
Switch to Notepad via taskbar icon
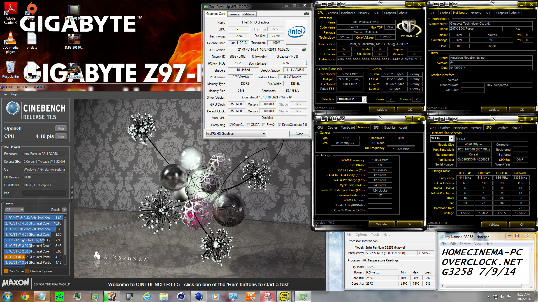point(42,296)
